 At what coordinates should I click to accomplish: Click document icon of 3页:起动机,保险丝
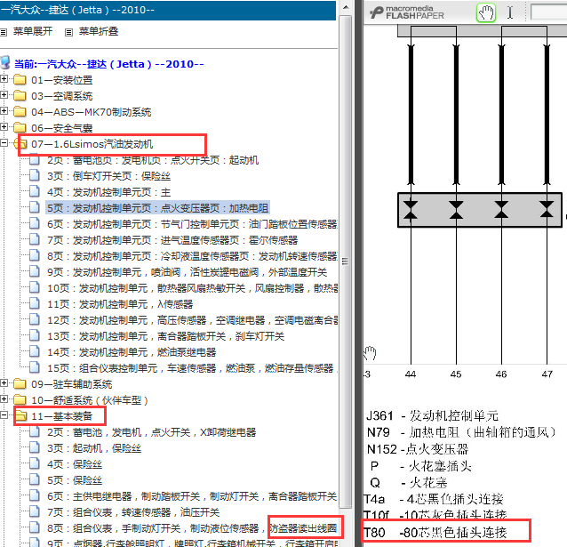[35, 447]
